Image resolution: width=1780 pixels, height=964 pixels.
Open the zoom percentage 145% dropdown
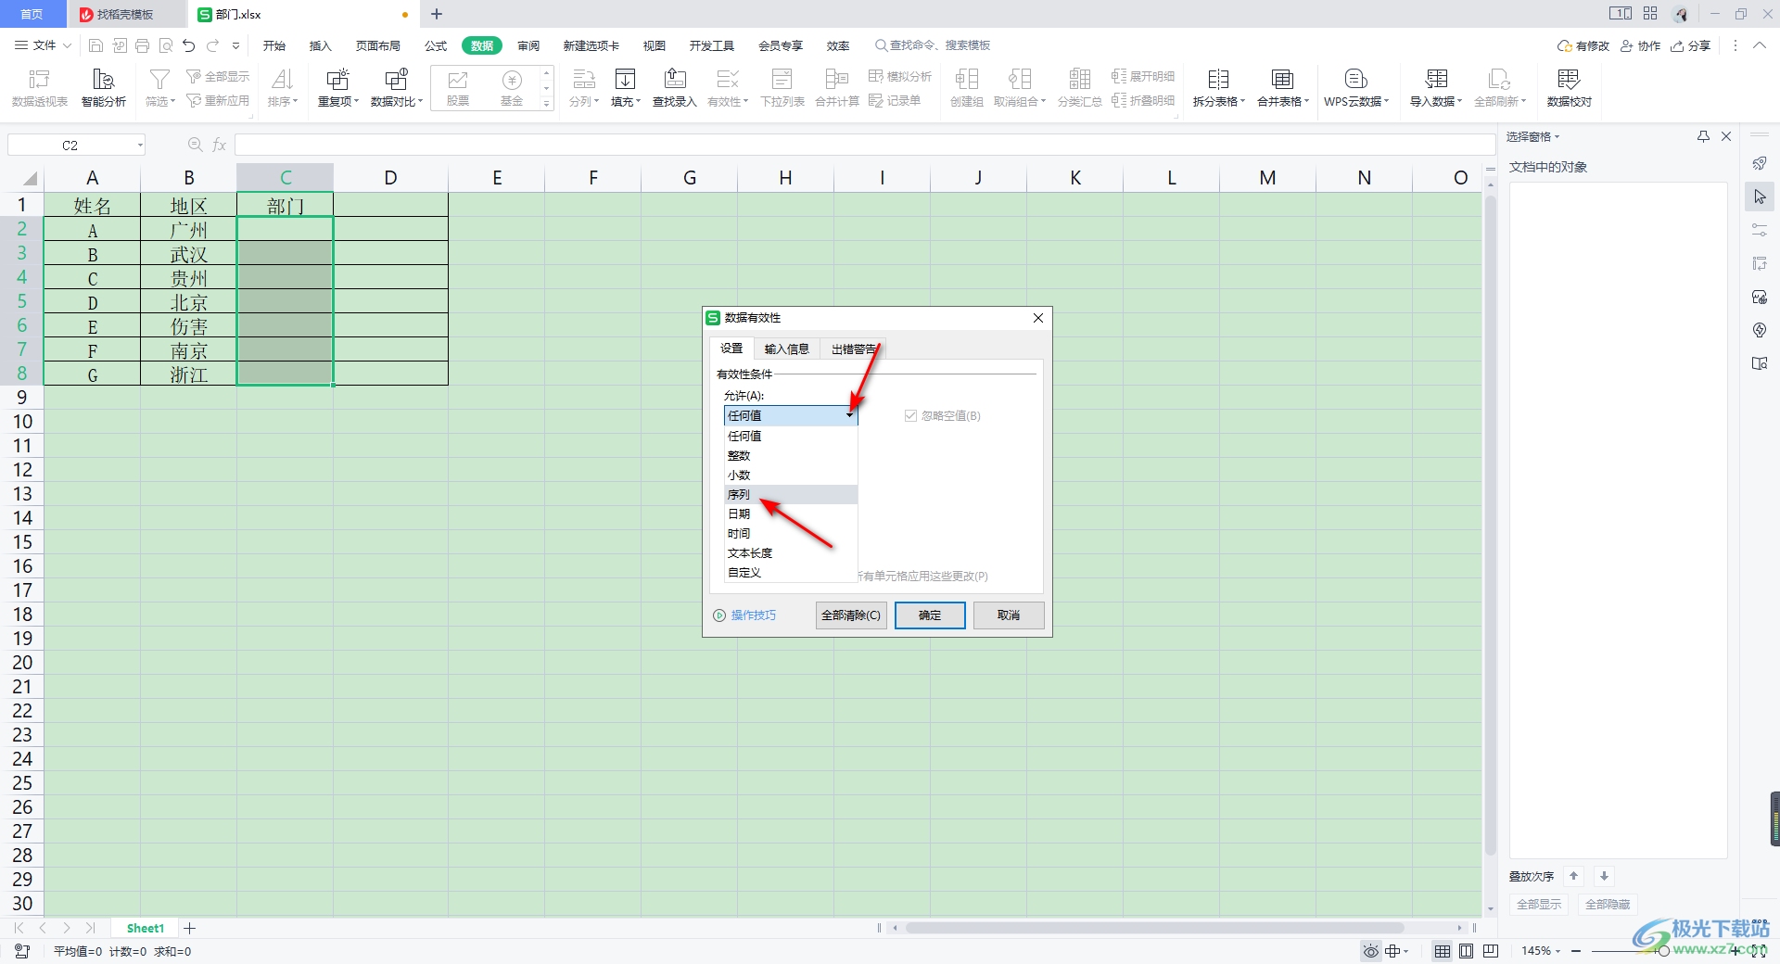click(1541, 951)
